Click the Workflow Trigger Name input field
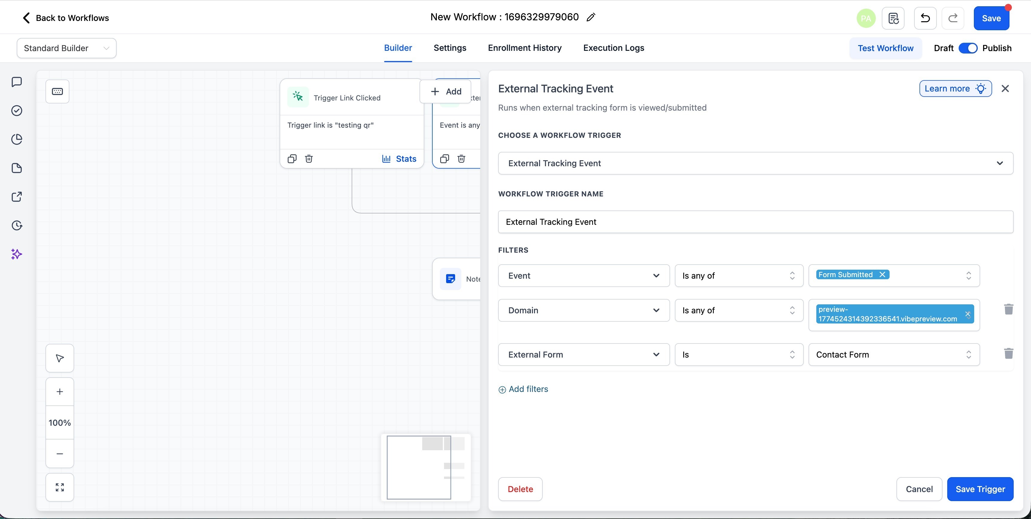Viewport: 1031px width, 519px height. point(755,222)
